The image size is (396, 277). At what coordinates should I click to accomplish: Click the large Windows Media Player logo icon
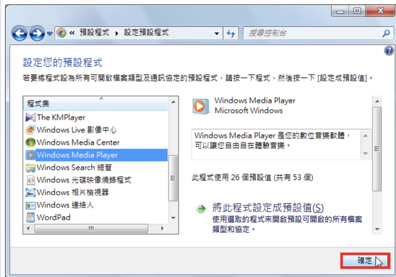point(200,106)
